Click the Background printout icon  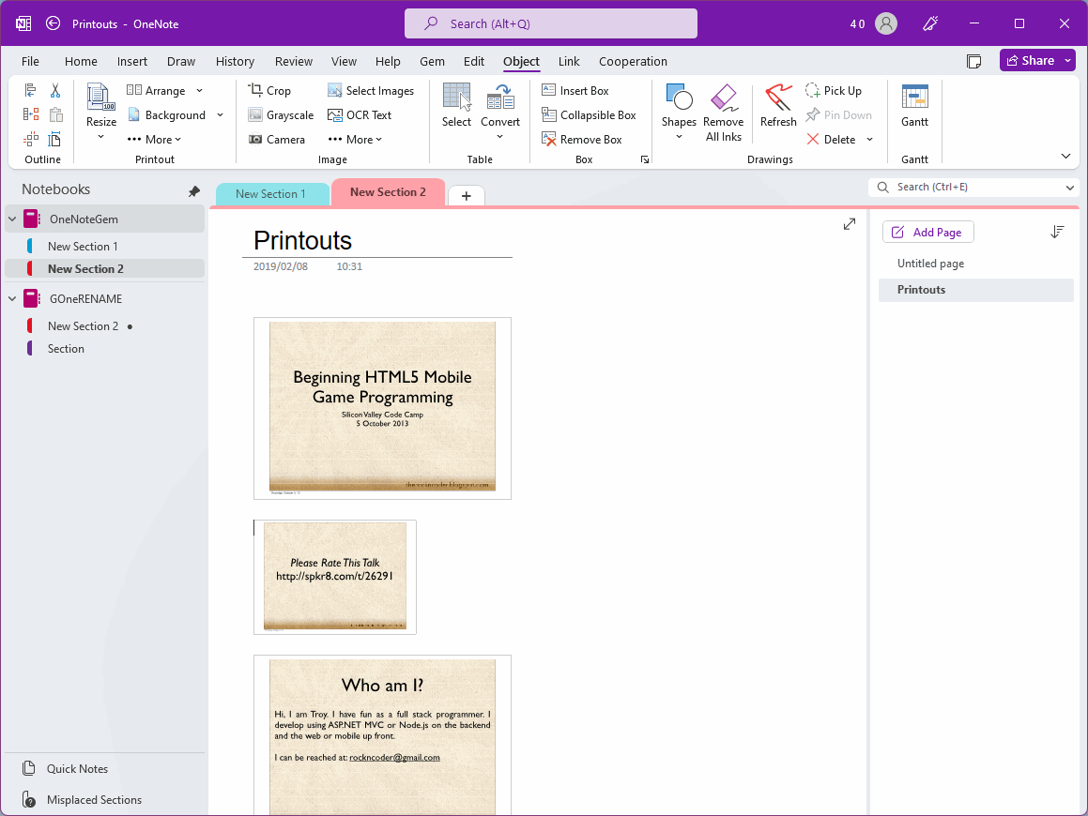pos(134,115)
